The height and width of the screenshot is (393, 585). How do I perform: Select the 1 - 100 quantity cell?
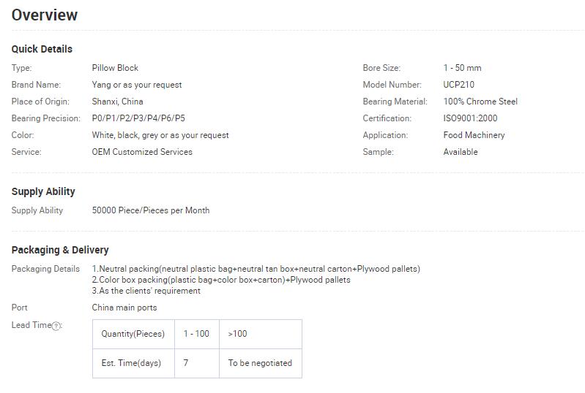pyautogui.click(x=197, y=335)
